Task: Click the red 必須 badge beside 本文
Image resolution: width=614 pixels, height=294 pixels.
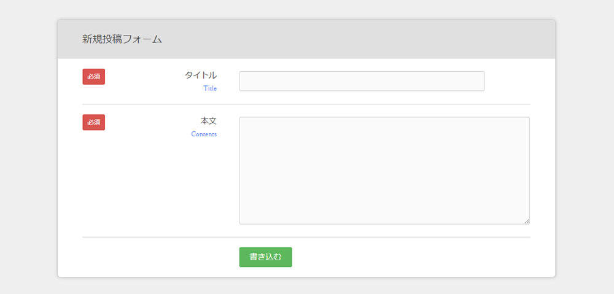Action: 93,123
